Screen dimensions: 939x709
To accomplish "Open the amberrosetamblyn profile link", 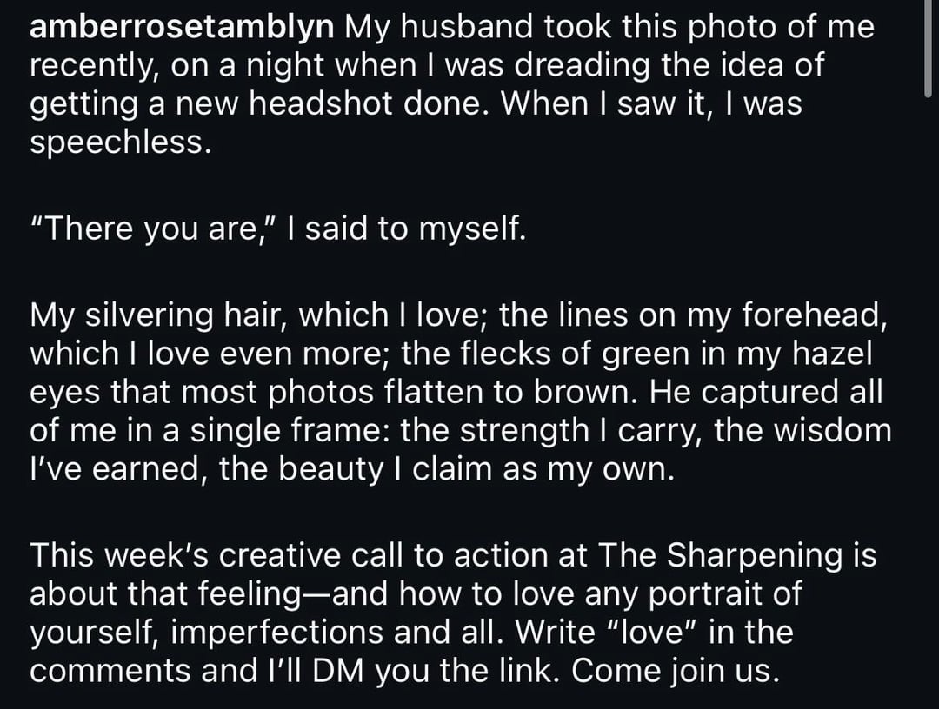I will [x=181, y=28].
